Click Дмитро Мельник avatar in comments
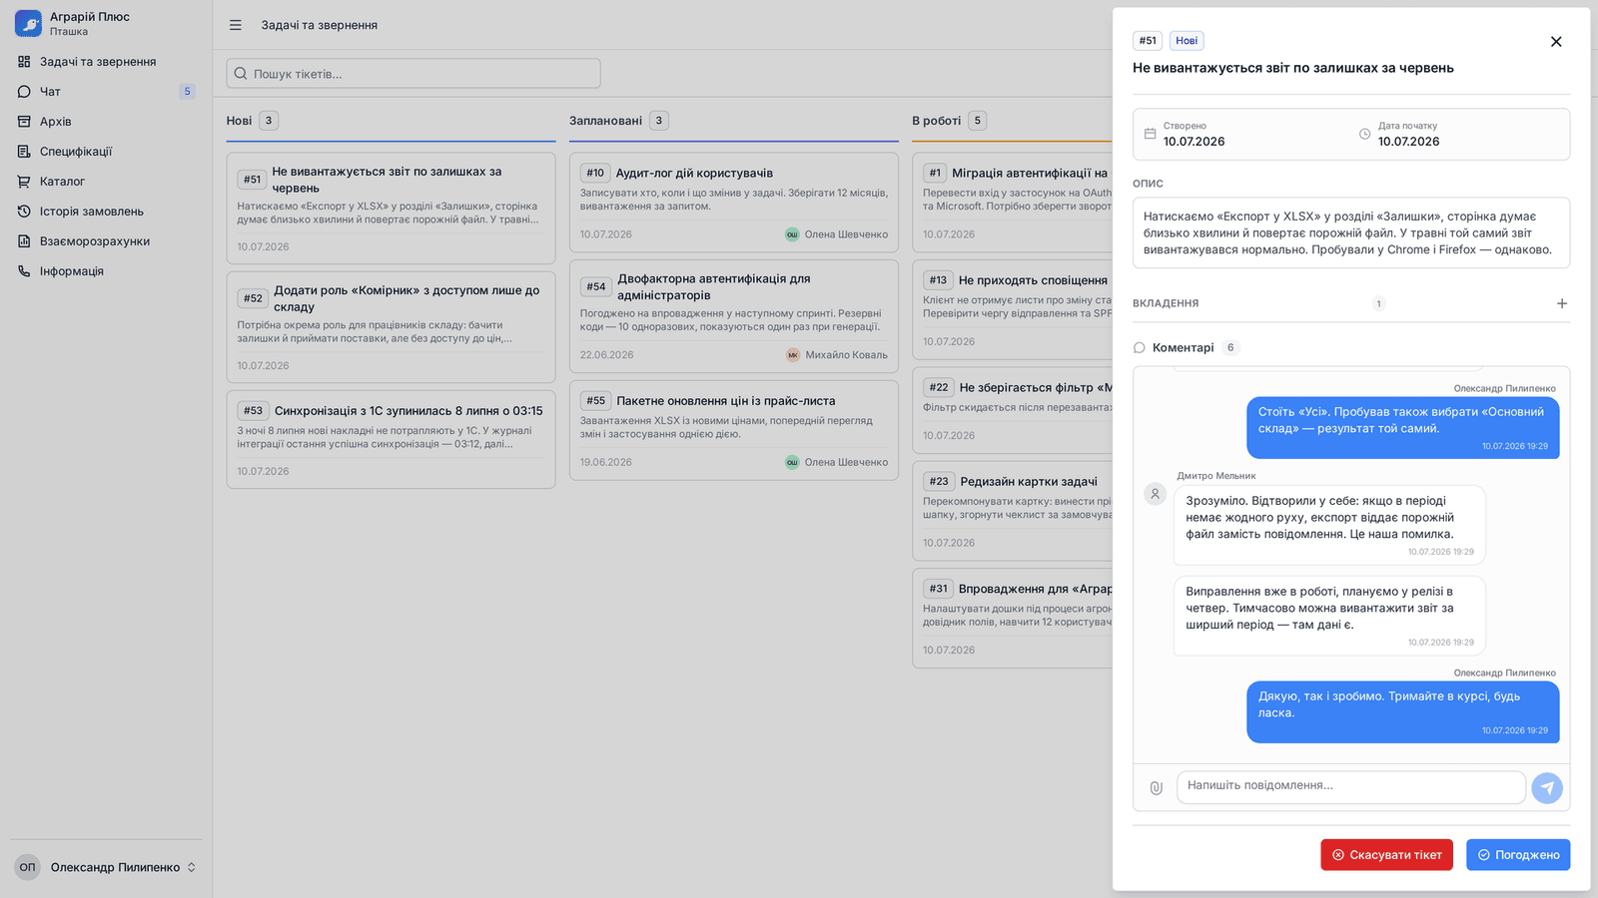The width and height of the screenshot is (1598, 898). click(1156, 494)
